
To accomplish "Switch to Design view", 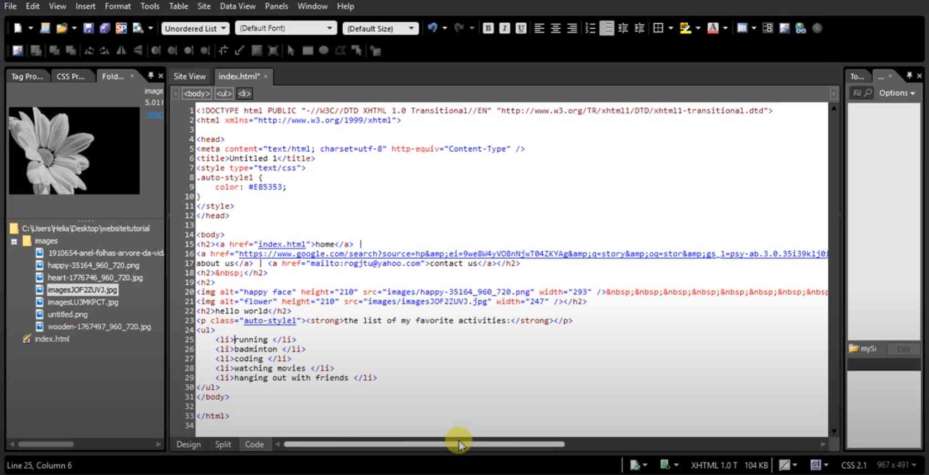I will coord(189,445).
